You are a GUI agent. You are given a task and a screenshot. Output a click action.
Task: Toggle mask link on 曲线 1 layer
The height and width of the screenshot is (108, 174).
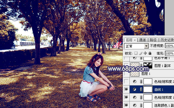141,89
